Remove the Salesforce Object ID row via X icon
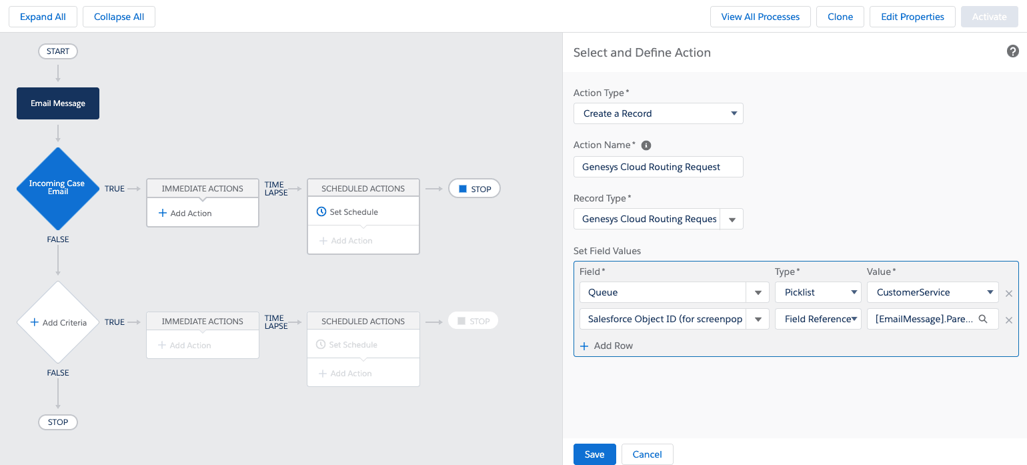This screenshot has height=465, width=1027. point(1008,320)
